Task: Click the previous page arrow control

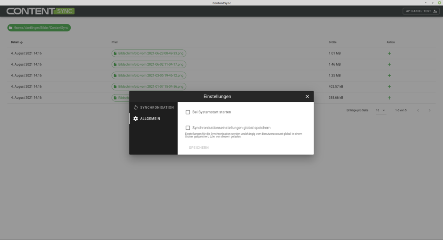Action: coord(418,110)
